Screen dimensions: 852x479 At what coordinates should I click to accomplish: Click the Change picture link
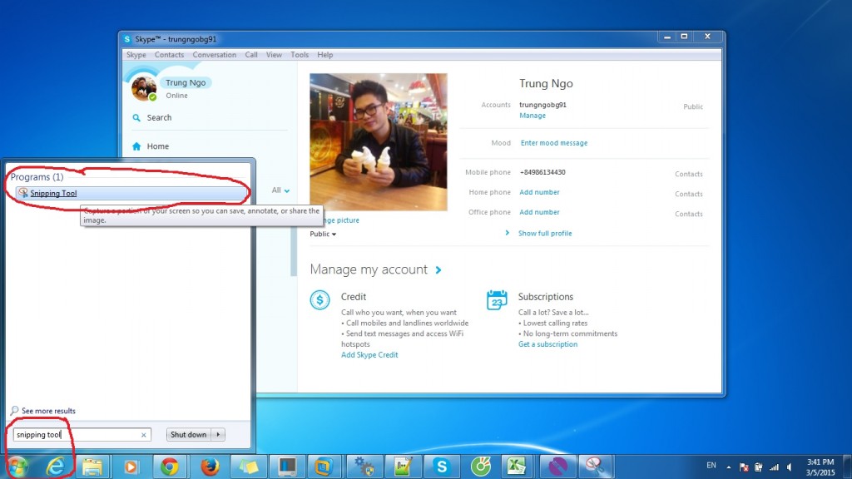pyautogui.click(x=339, y=220)
